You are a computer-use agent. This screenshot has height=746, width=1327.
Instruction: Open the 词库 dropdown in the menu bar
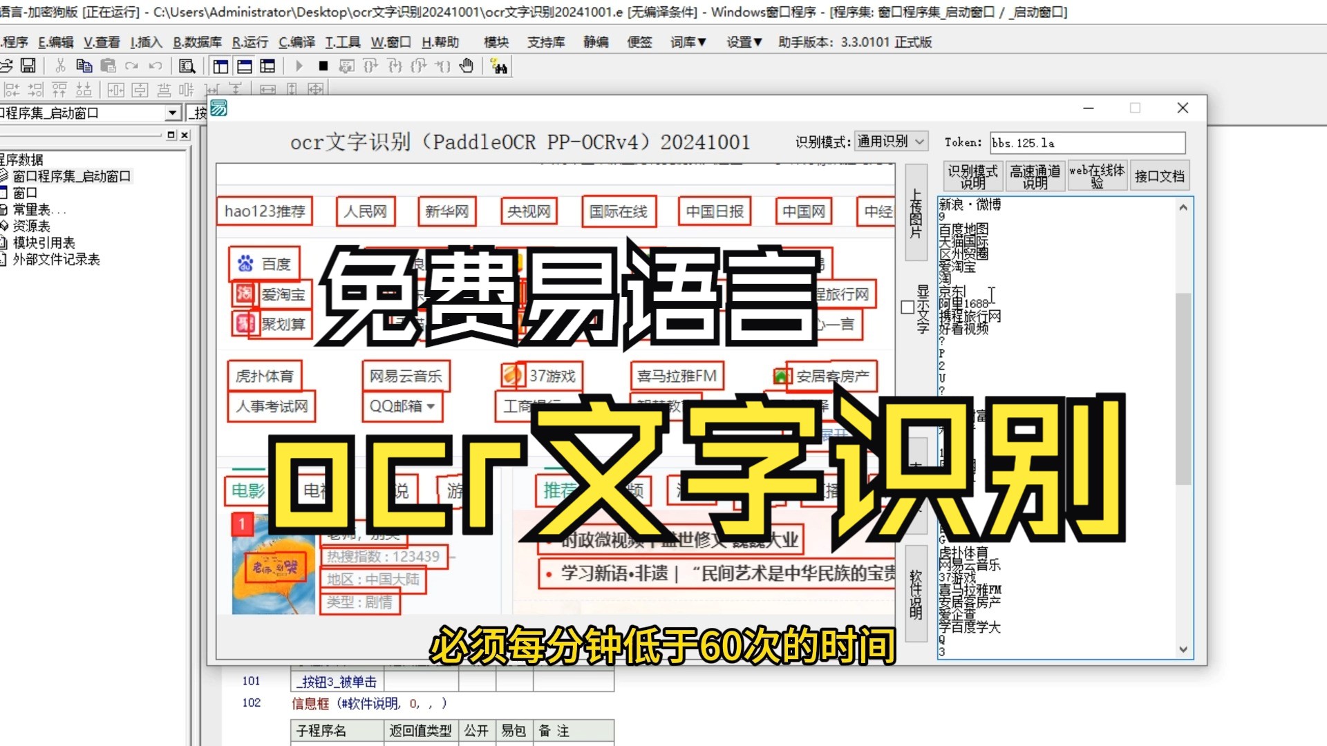pyautogui.click(x=686, y=42)
